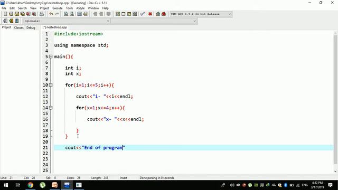The width and height of the screenshot is (338, 190).
Task: Click line number 25 in the gutter
Action: [x=45, y=170]
